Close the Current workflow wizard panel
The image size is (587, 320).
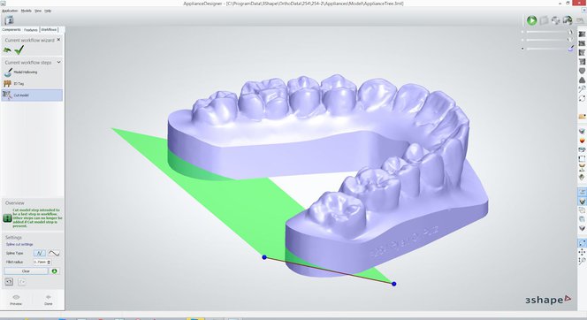pyautogui.click(x=58, y=39)
